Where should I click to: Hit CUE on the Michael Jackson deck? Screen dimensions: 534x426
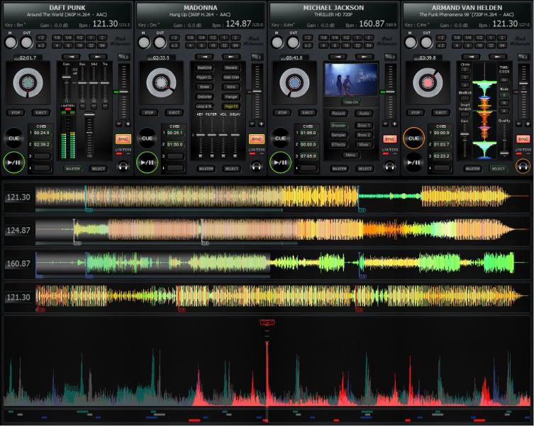(x=280, y=138)
